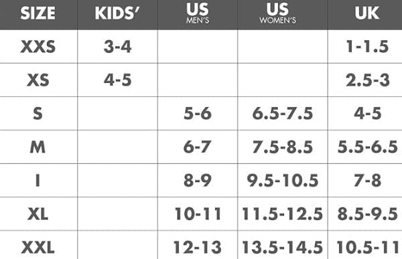Select the XL size row label

tap(38, 214)
